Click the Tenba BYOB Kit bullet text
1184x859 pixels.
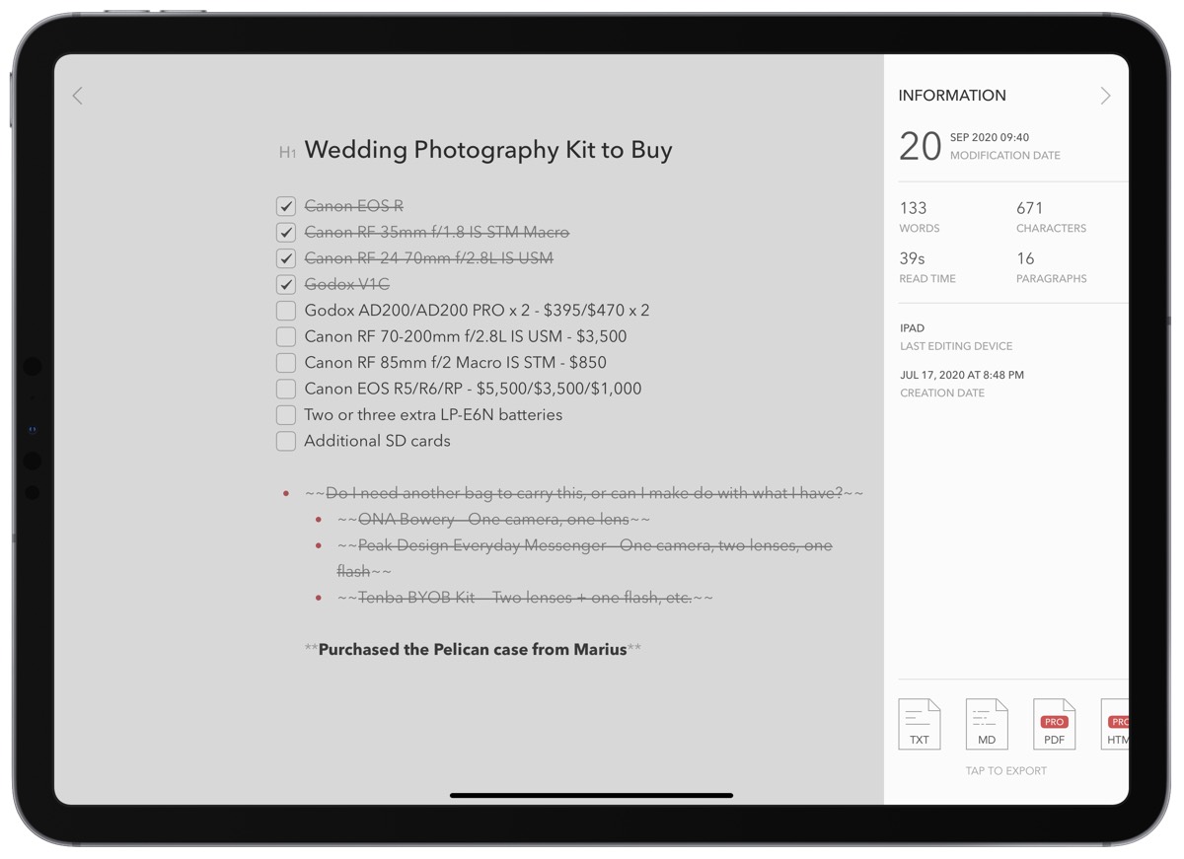tap(525, 598)
